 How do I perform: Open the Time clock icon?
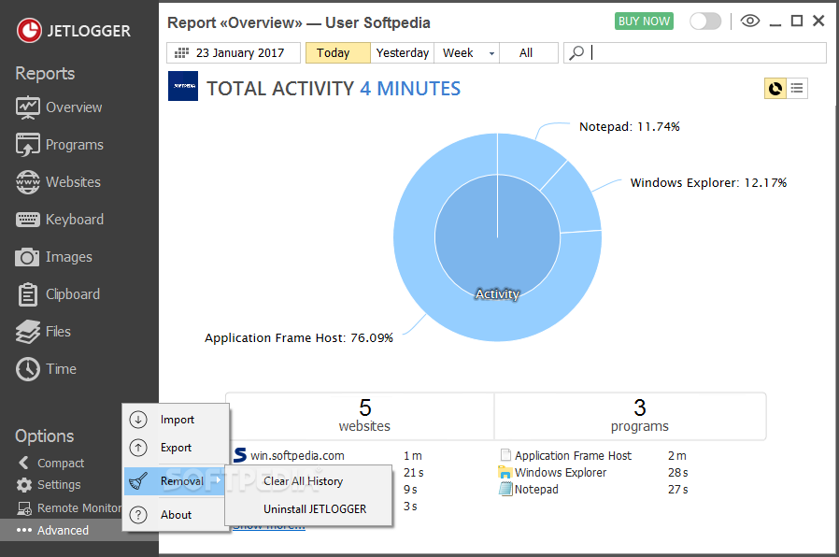pyautogui.click(x=27, y=369)
